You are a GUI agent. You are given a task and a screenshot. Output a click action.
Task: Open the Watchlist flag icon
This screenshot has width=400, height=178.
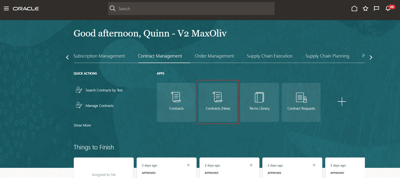376,9
